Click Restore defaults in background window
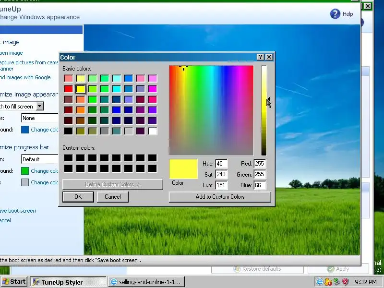Screen dimensions: 384x288 257,269
